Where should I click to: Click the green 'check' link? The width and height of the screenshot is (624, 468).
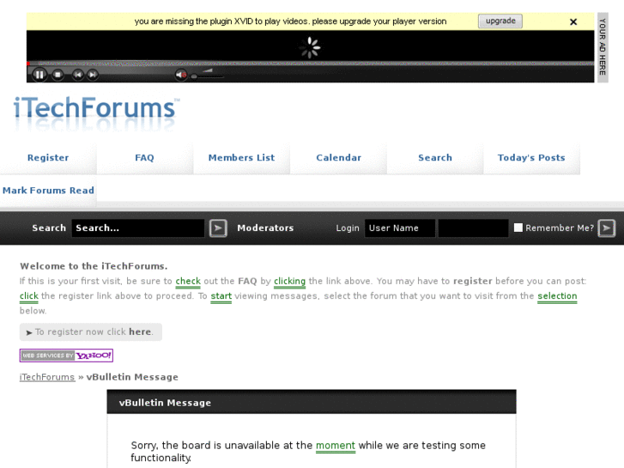[x=188, y=281]
